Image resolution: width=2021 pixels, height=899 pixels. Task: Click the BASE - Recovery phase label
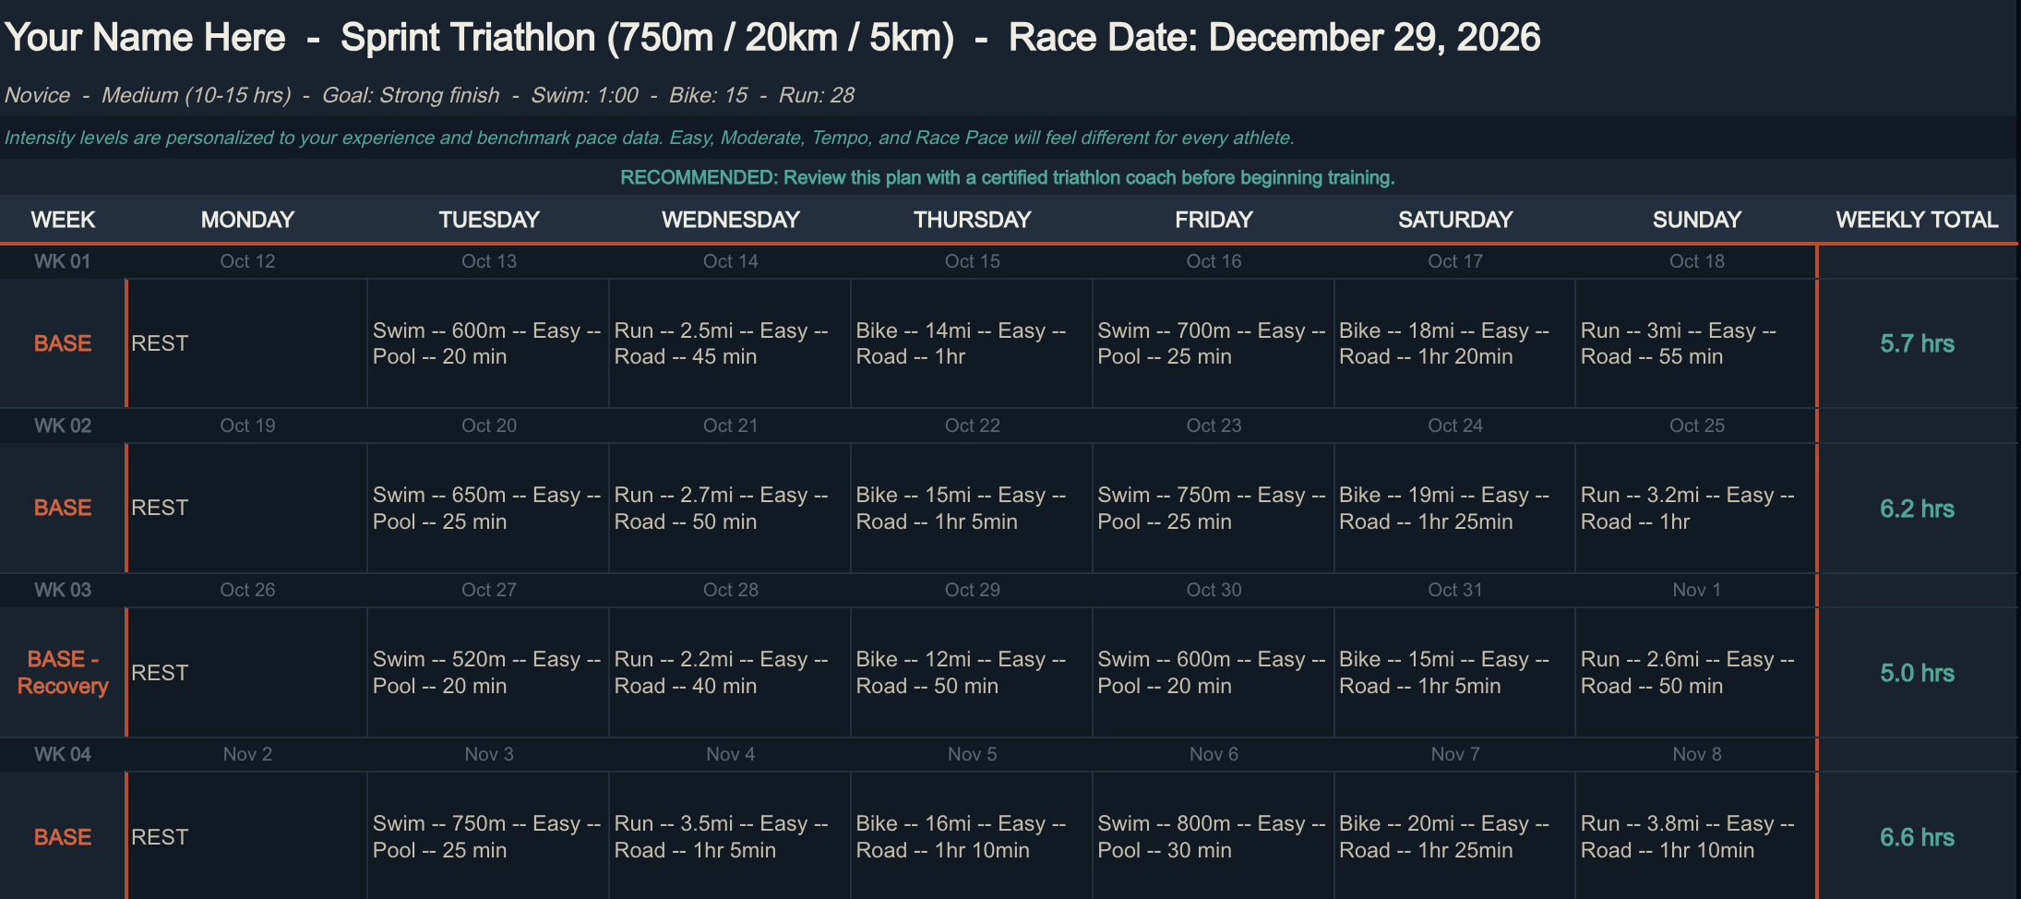63,672
